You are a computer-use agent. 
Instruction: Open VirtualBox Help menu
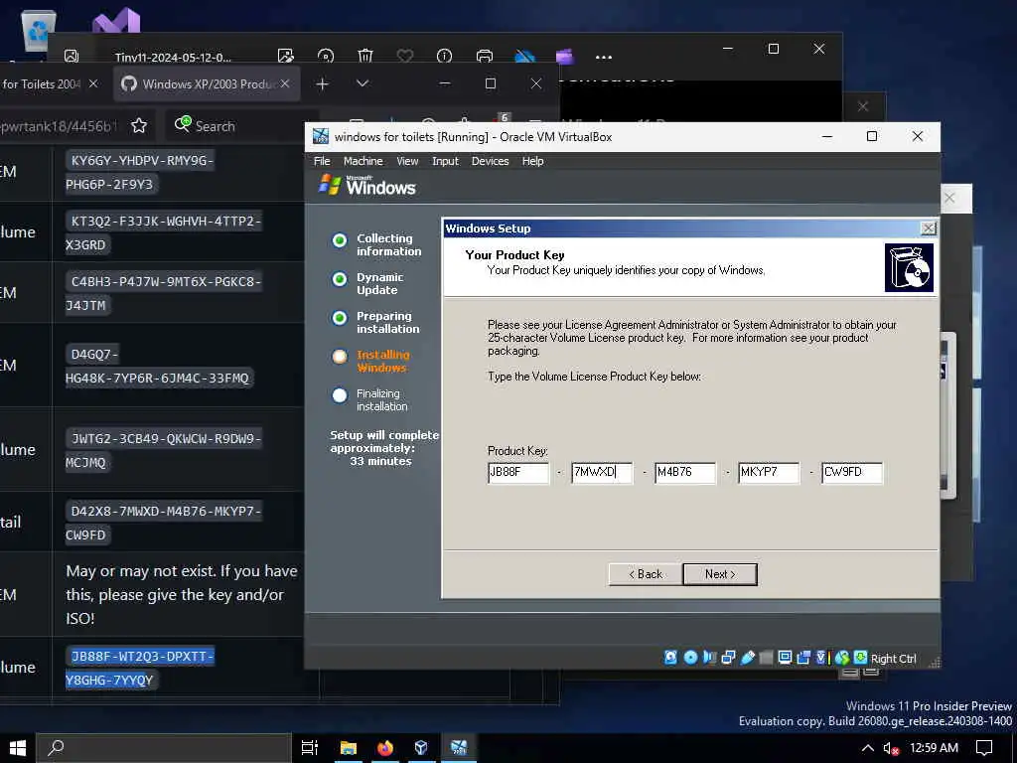532,161
